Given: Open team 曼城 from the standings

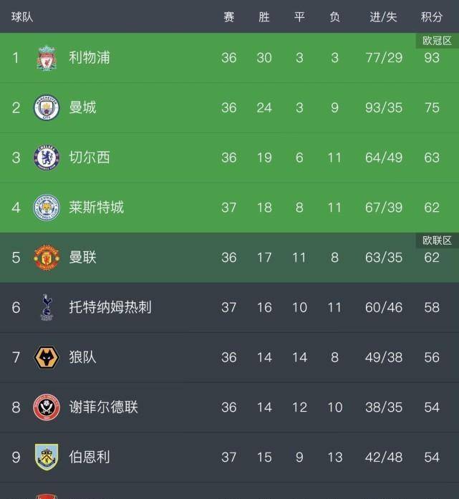Looking at the screenshot, I should (82, 107).
